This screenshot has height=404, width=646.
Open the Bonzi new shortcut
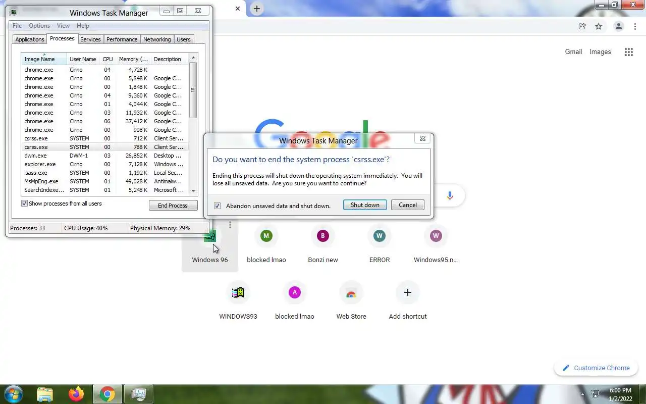(x=323, y=245)
